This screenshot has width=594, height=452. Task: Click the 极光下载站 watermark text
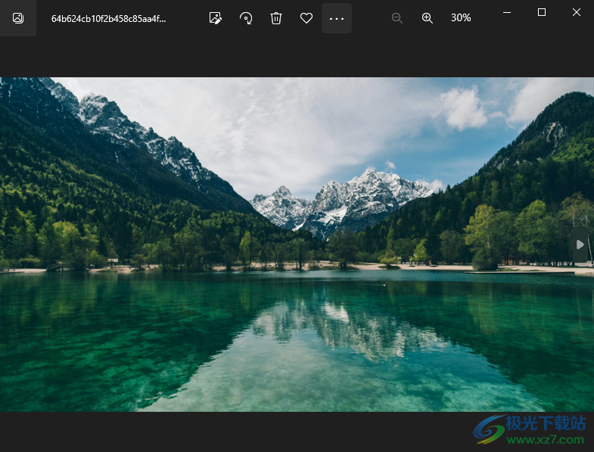pyautogui.click(x=546, y=423)
